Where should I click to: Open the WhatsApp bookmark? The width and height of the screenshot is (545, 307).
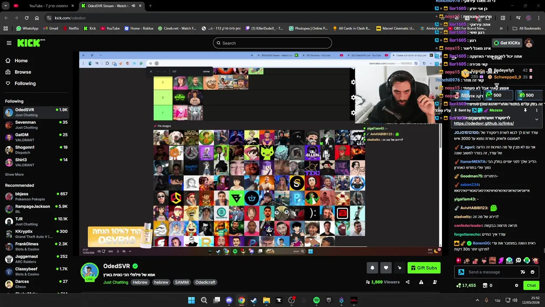[27, 29]
